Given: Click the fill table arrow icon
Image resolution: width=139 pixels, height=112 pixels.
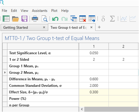Looking at the screenshot, I should [x=74, y=19].
